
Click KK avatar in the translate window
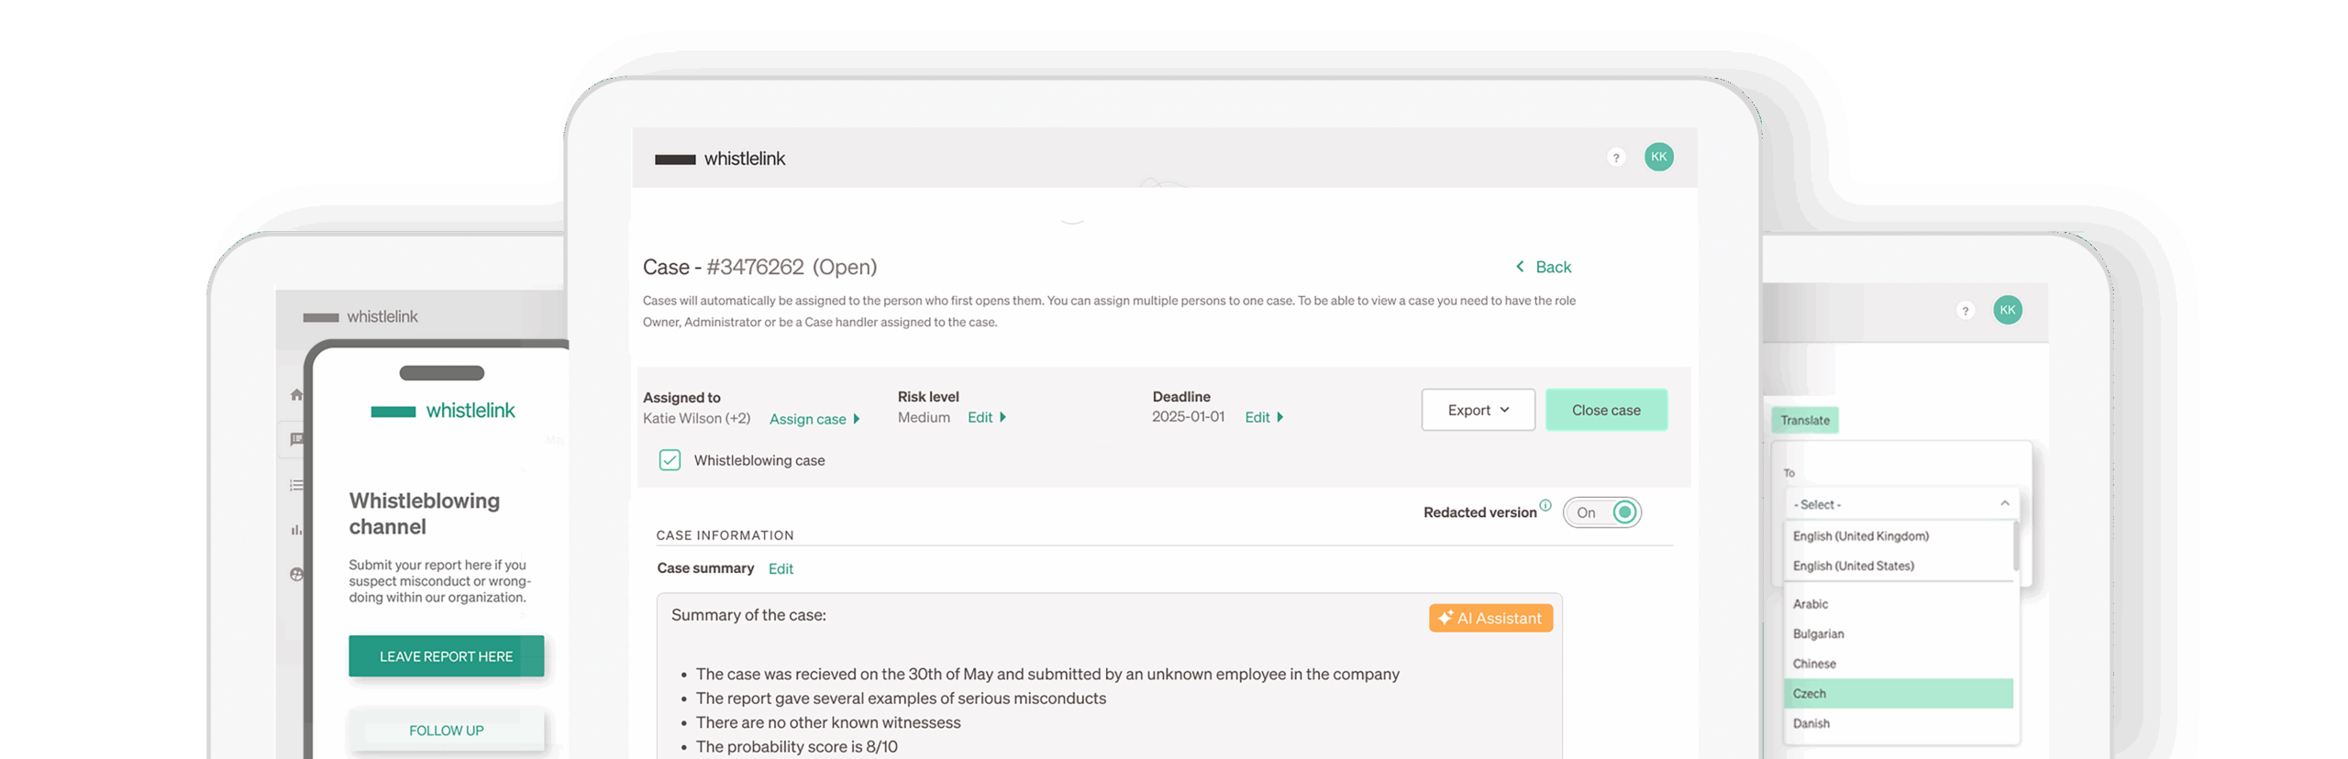pos(2006,310)
